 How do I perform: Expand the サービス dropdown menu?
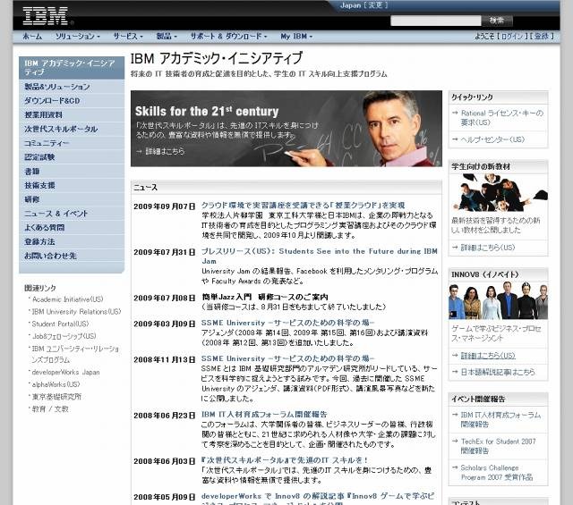pos(128,37)
